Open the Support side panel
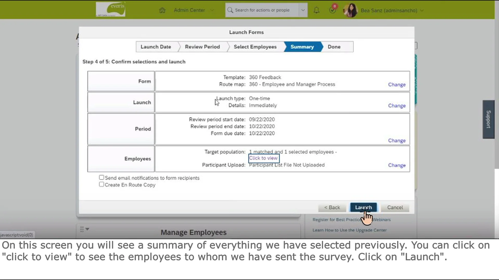 [x=488, y=119]
